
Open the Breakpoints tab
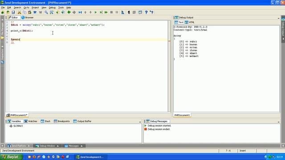coord(62,121)
